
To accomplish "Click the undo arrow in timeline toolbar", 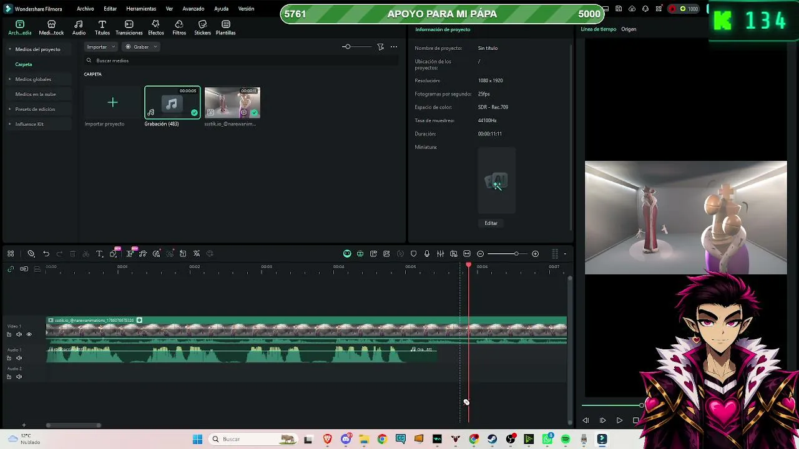I will click(x=46, y=254).
